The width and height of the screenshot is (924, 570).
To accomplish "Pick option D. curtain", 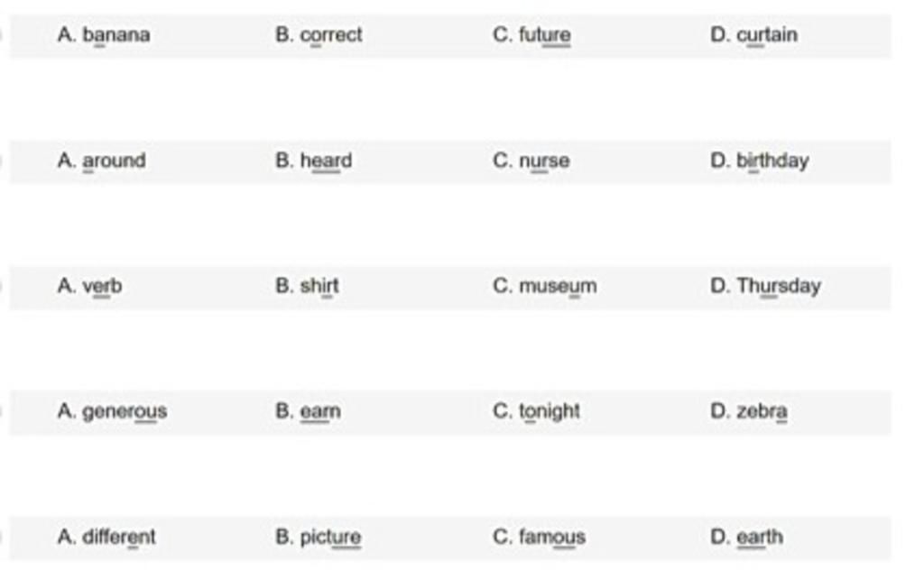I will (x=754, y=35).
